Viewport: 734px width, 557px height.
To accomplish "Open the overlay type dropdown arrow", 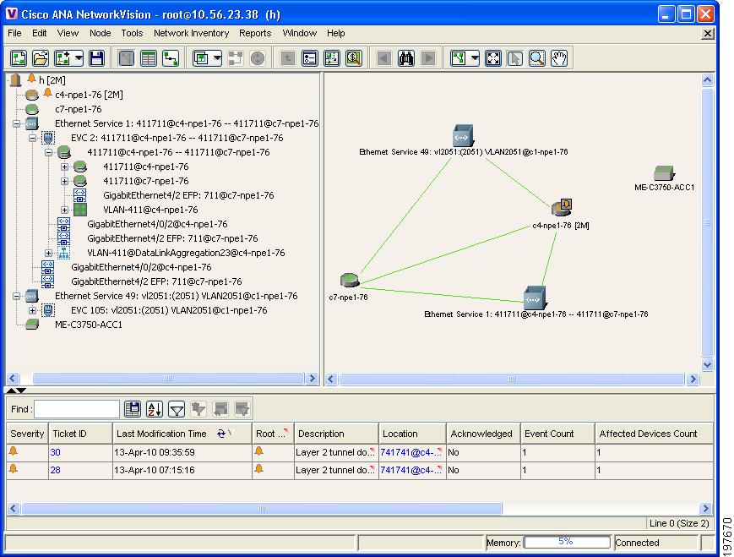I will pyautogui.click(x=217, y=58).
